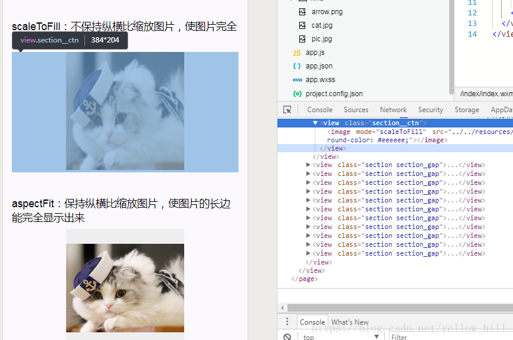
Task: Activate the element inspector picker icon
Action: click(x=287, y=110)
